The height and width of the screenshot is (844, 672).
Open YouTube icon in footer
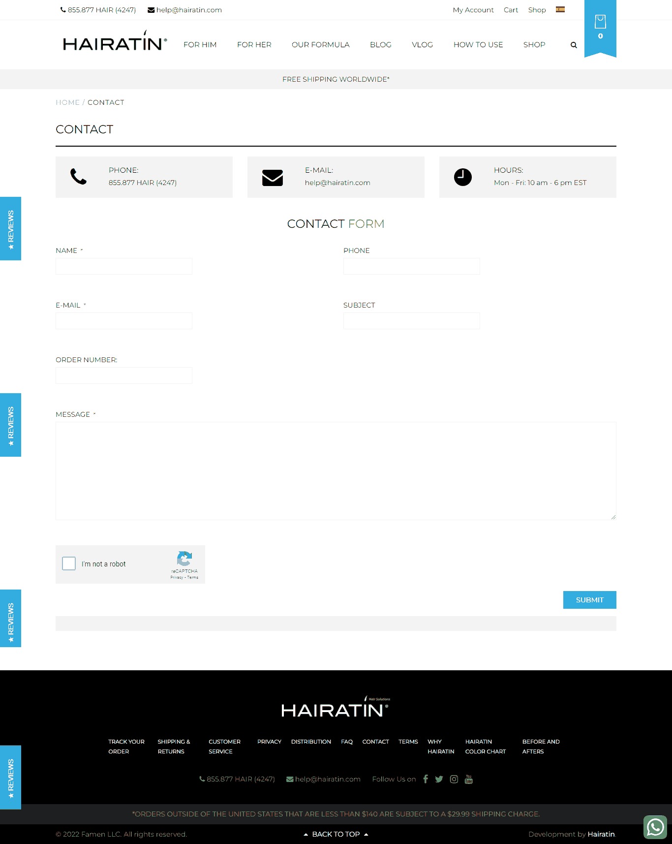[x=468, y=779]
